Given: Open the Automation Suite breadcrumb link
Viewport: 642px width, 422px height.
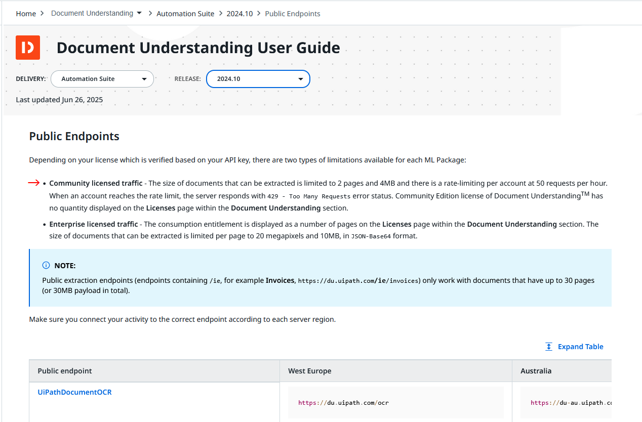Looking at the screenshot, I should 185,14.
